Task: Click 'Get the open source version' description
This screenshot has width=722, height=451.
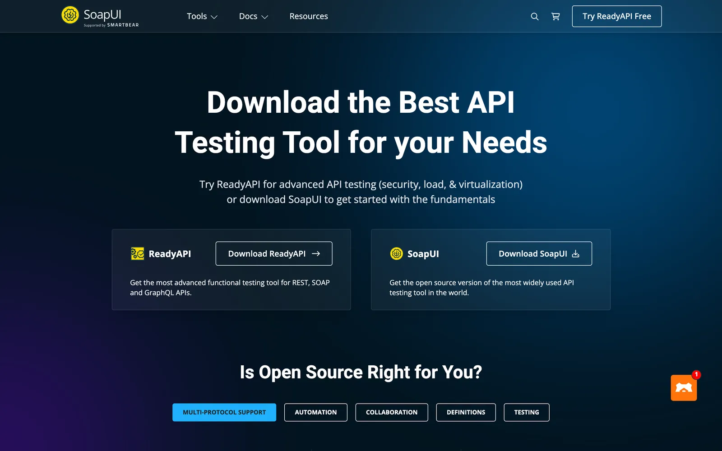Action: (482, 287)
